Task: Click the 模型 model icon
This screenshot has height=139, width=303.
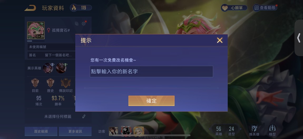Action: click(272, 130)
